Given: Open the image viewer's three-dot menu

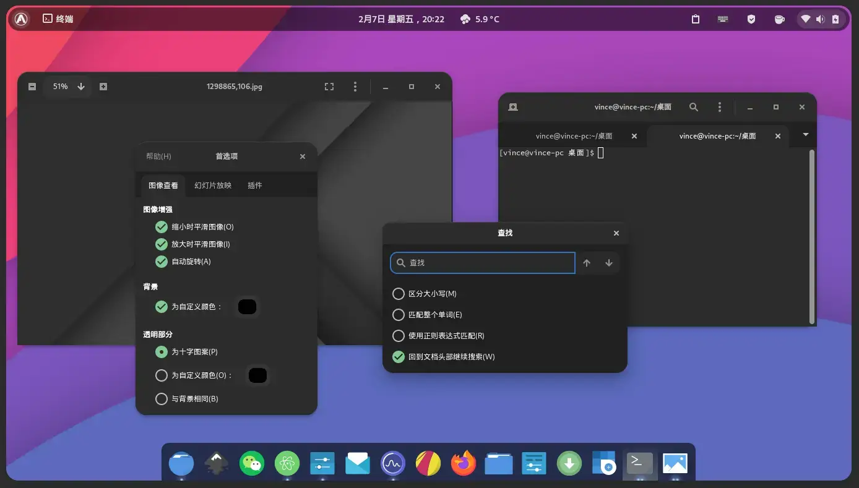Looking at the screenshot, I should pyautogui.click(x=355, y=87).
